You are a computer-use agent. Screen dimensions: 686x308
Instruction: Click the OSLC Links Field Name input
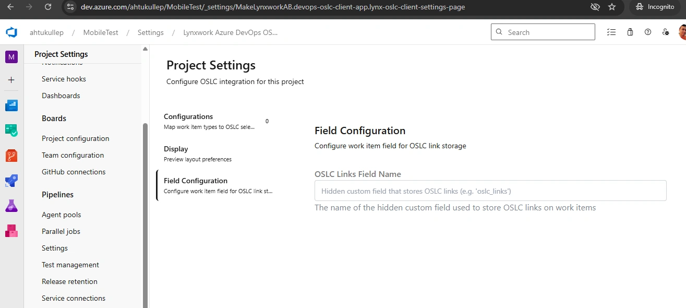point(490,191)
